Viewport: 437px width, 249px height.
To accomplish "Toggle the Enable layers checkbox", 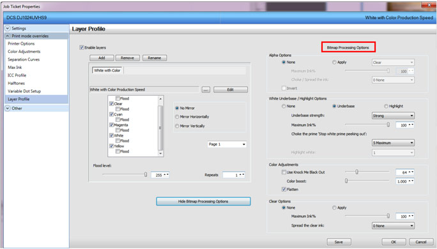I will point(82,48).
